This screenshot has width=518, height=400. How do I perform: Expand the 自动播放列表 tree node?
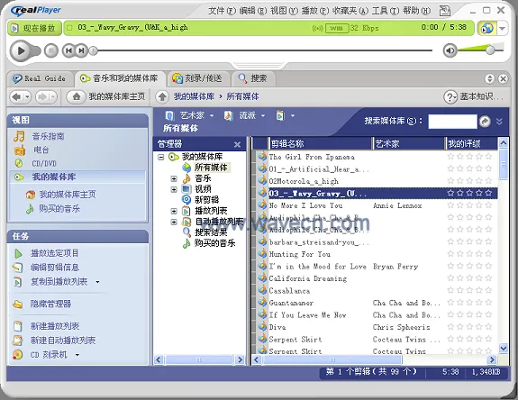click(x=174, y=222)
